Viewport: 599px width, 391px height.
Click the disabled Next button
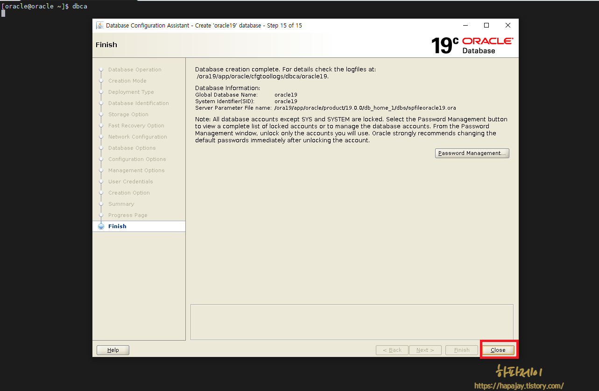point(425,350)
